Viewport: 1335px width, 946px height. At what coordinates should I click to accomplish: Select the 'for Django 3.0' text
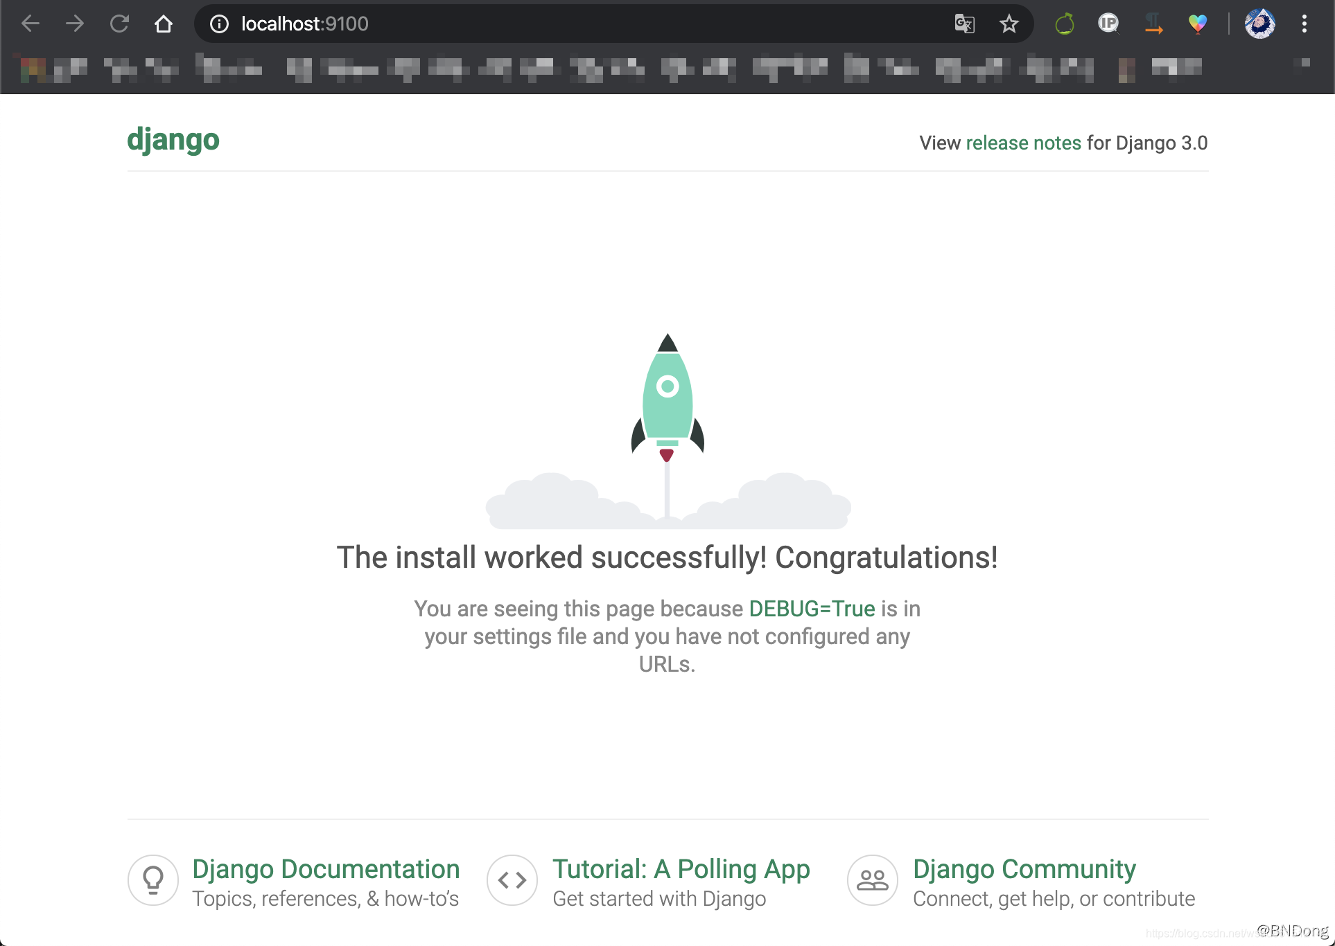pyautogui.click(x=1147, y=143)
